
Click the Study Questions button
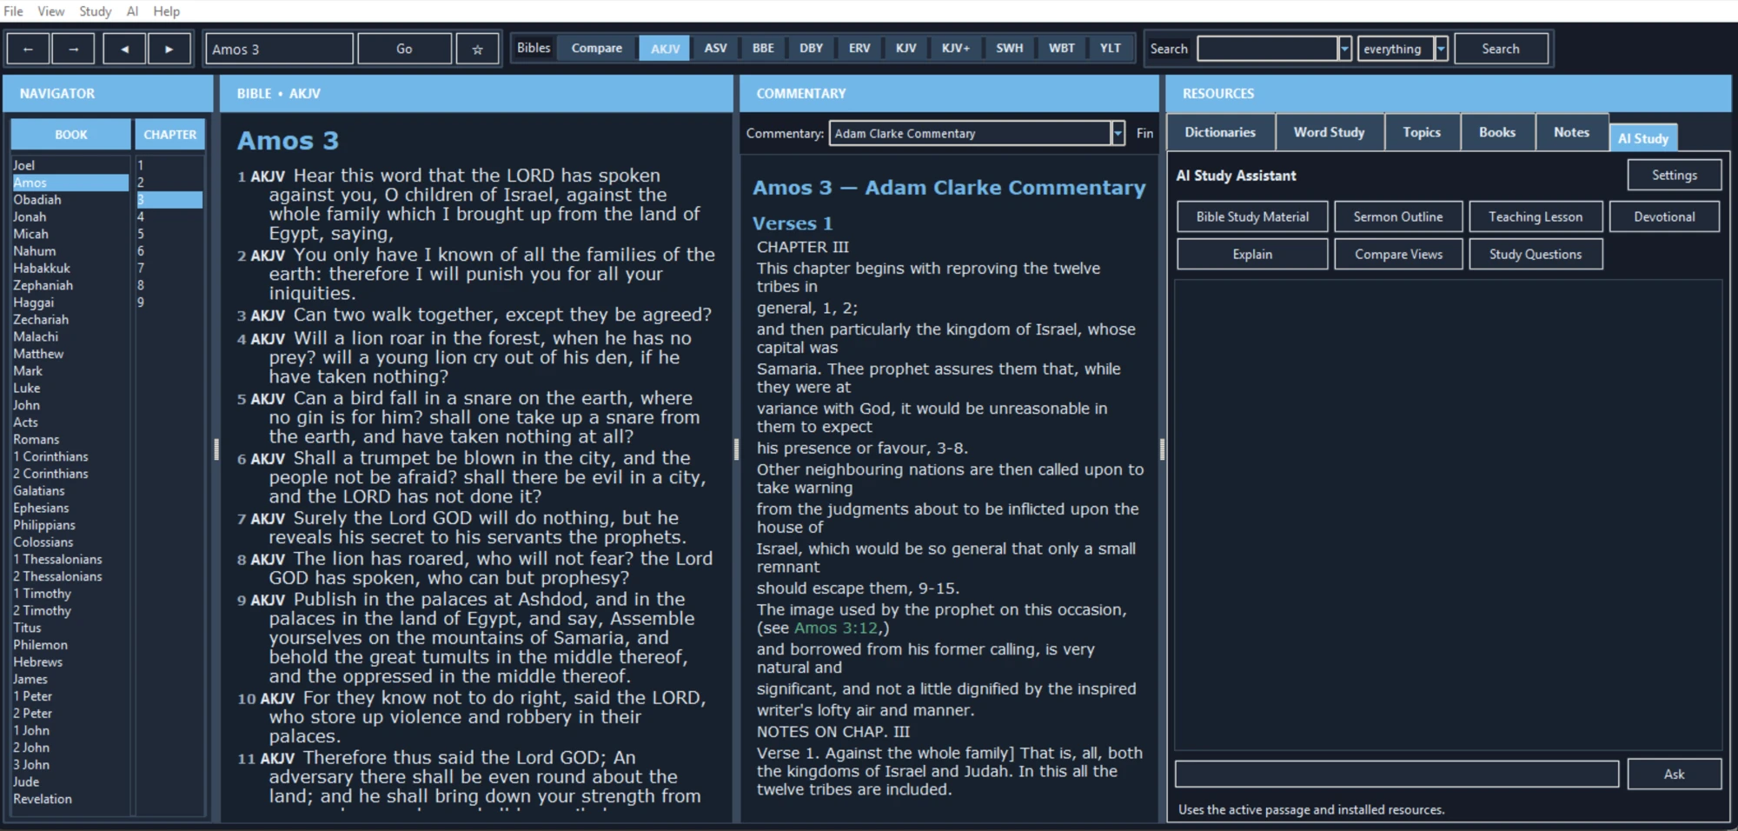1536,254
